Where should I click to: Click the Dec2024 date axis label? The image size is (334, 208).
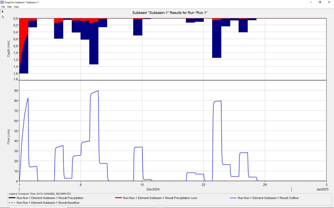click(142, 189)
